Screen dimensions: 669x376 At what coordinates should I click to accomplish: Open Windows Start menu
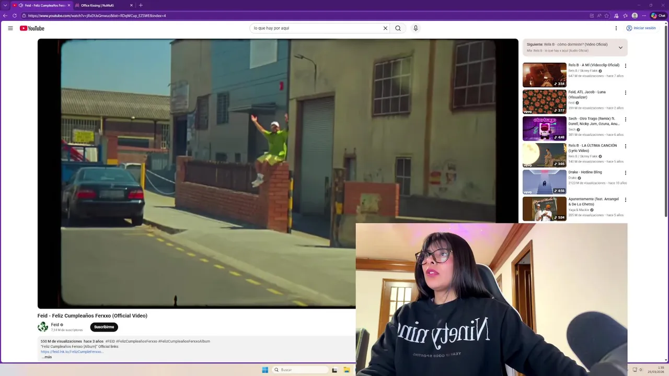(x=265, y=370)
